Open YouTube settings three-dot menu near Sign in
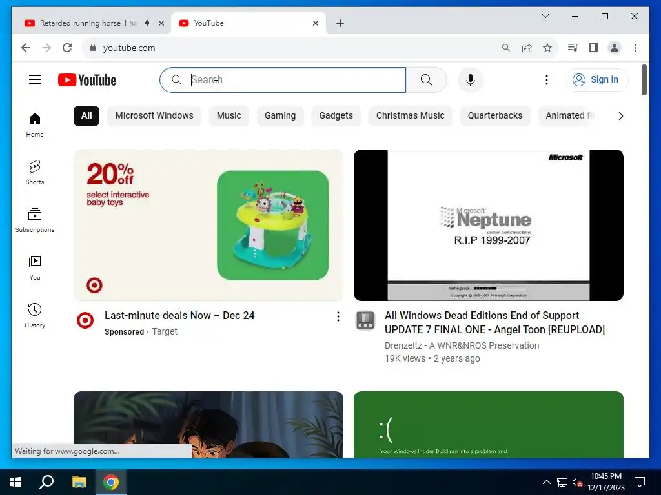 point(546,80)
